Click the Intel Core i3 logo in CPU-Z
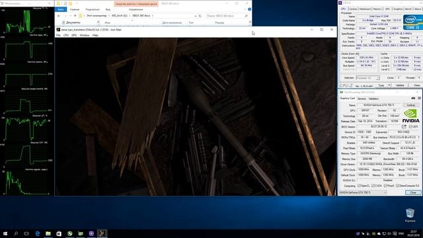The width and height of the screenshot is (423, 238). pyautogui.click(x=412, y=22)
